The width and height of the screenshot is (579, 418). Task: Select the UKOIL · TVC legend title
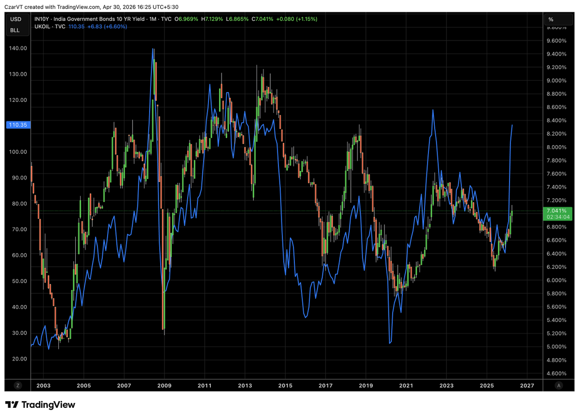(50, 27)
